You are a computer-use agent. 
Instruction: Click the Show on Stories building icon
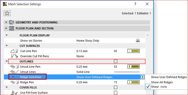pyautogui.click(x=138, y=41)
